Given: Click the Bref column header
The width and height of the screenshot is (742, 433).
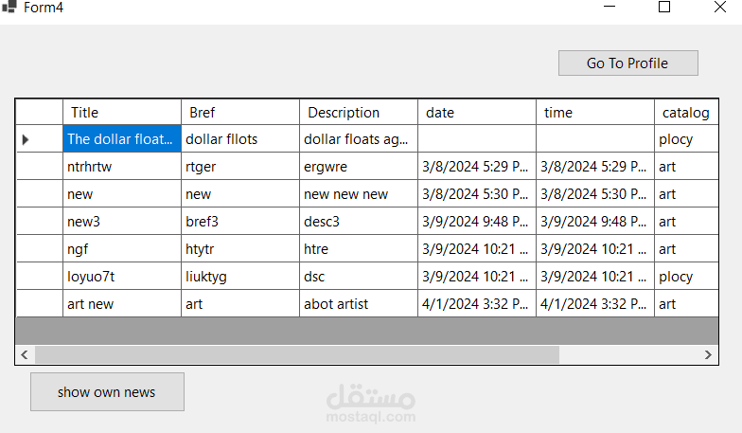Looking at the screenshot, I should pyautogui.click(x=239, y=113).
